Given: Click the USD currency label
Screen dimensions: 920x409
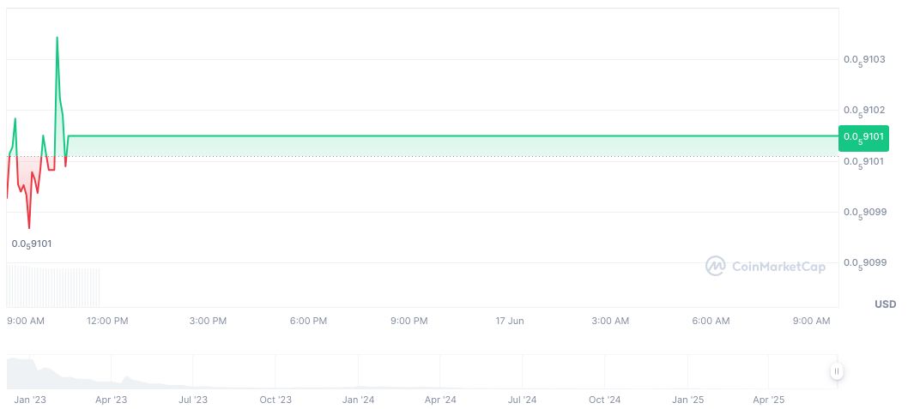Looking at the screenshot, I should (x=885, y=304).
